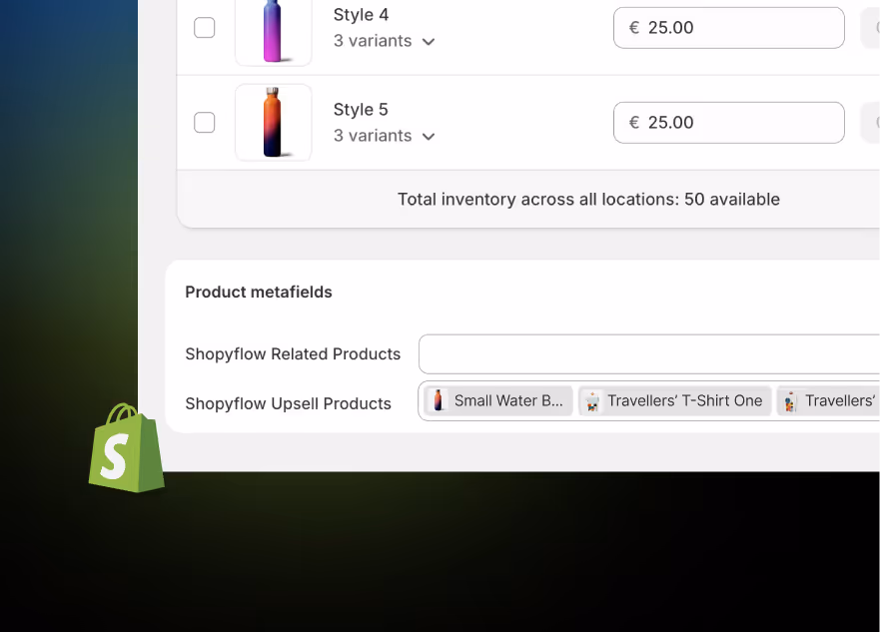This screenshot has width=880, height=632.
Task: Click the Style 4 gradient bottle thumbnail
Action: coord(273,28)
